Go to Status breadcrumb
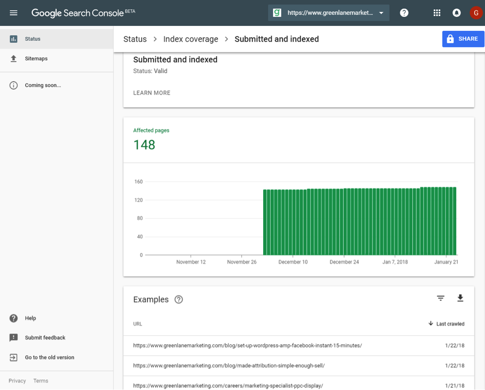The image size is (485, 390). point(135,39)
